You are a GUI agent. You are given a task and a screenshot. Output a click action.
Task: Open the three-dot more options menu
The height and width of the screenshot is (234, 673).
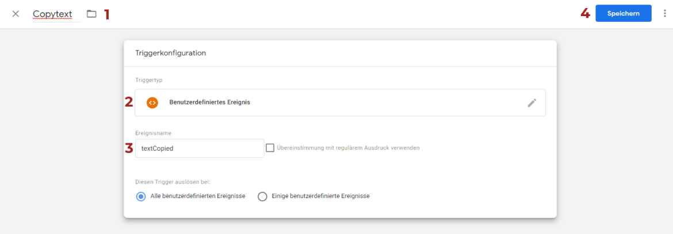[x=665, y=14]
